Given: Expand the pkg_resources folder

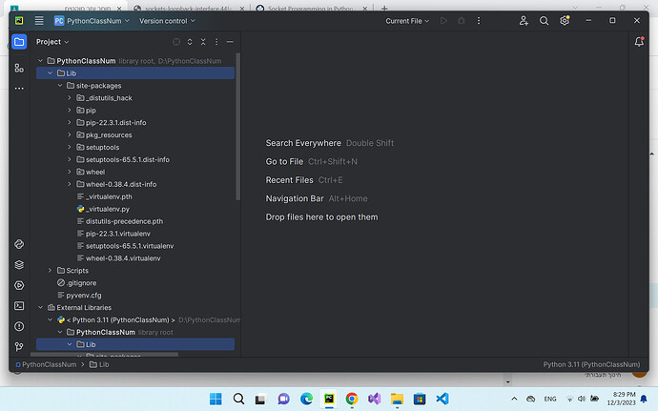Looking at the screenshot, I should 70,134.
